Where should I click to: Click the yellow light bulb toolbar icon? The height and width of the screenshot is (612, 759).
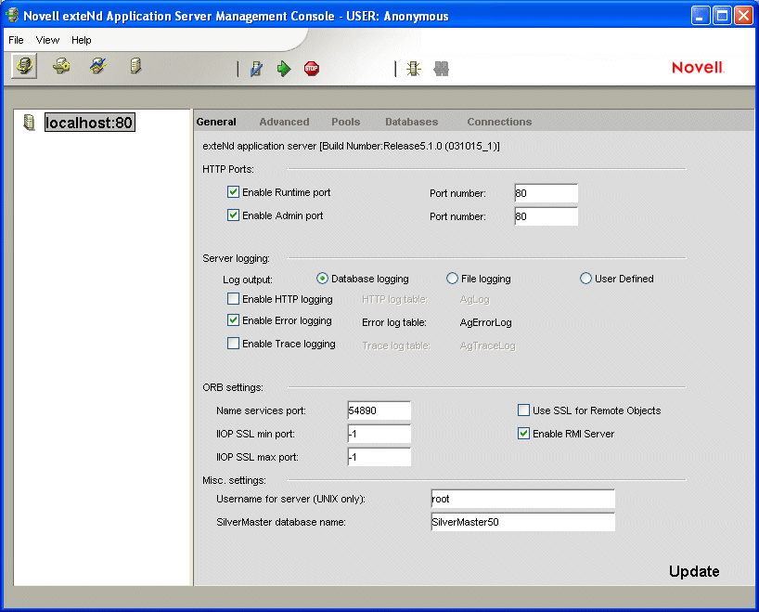pos(414,69)
